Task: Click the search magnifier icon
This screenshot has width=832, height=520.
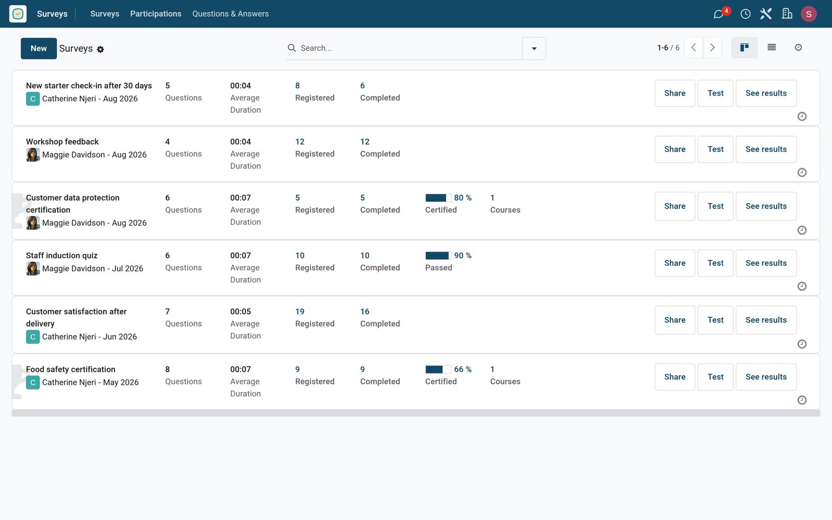Action: click(x=292, y=48)
